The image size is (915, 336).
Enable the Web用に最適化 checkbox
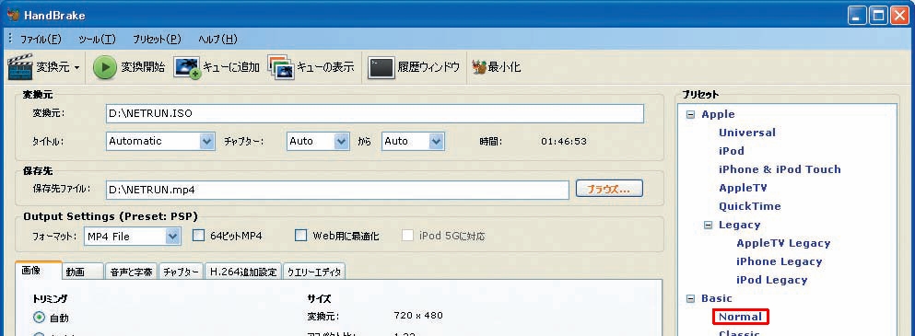(x=300, y=236)
